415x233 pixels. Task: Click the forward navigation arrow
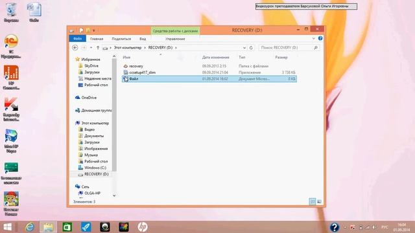pos(84,47)
